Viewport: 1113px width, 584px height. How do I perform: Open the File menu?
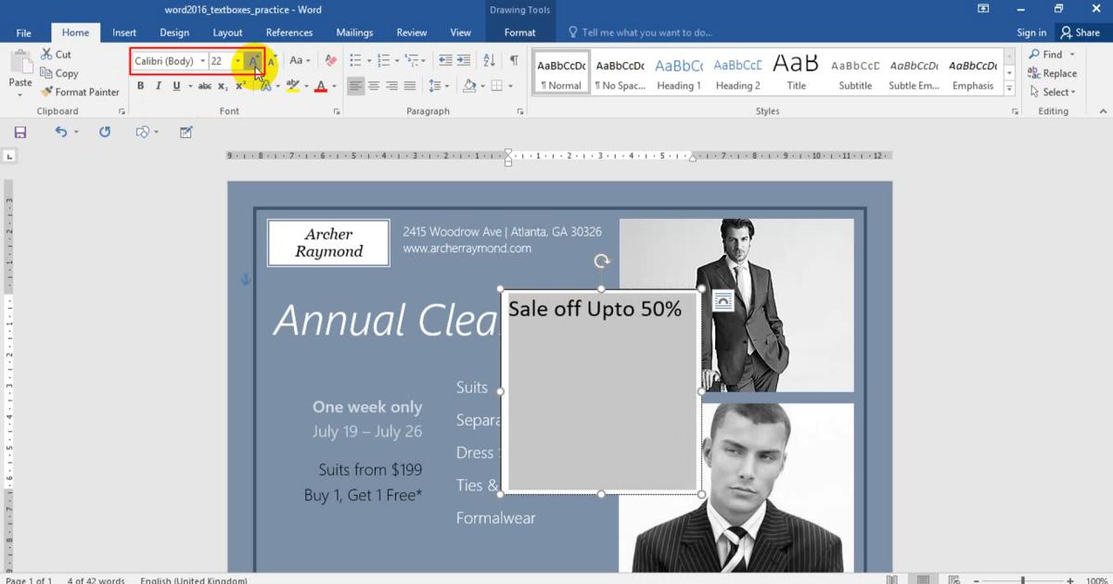(x=23, y=32)
